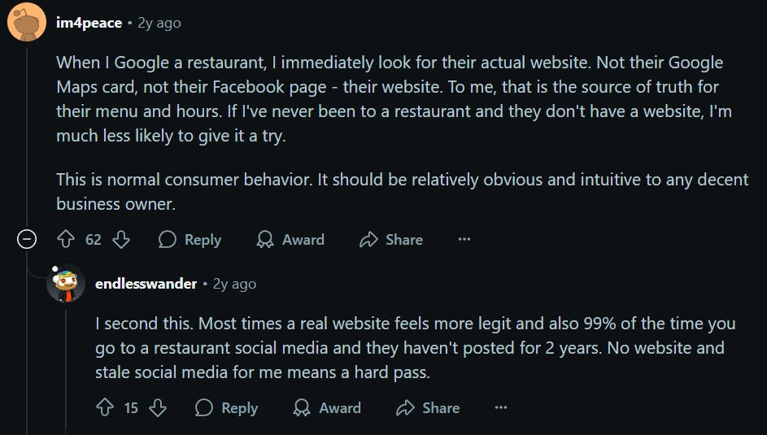
Task: Downvote endlesswander's reply with 15 points
Action: pos(158,407)
